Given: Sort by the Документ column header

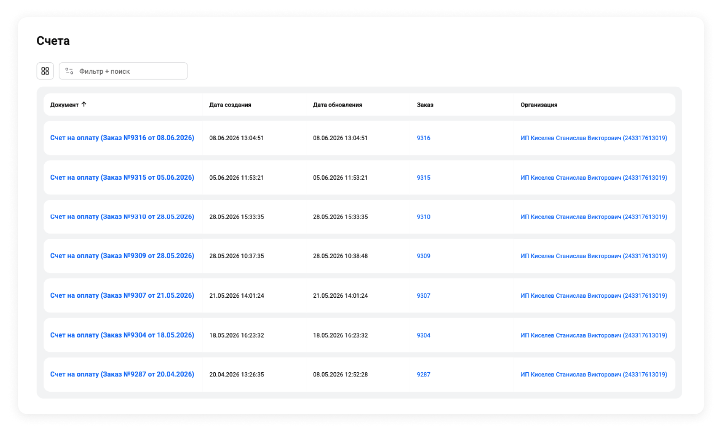Looking at the screenshot, I should [65, 105].
